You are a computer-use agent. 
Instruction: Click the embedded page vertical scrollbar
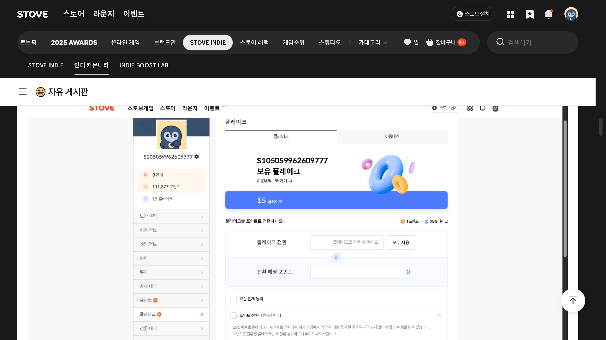coord(565,189)
